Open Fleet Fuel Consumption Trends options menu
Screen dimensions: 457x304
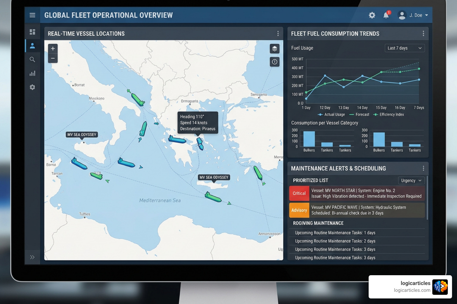[x=423, y=34]
